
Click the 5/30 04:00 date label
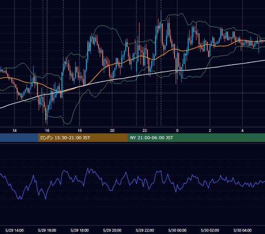pos(242,230)
